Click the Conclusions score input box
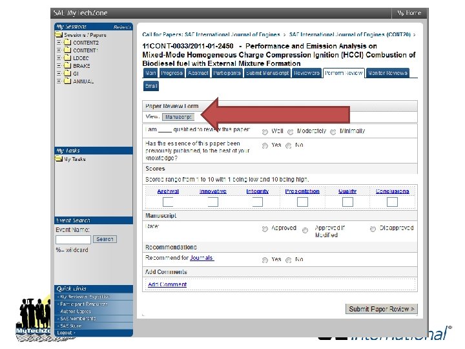465x349 pixels. point(392,202)
